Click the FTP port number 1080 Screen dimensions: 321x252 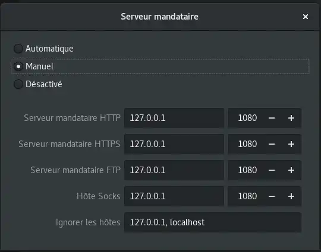pos(247,170)
